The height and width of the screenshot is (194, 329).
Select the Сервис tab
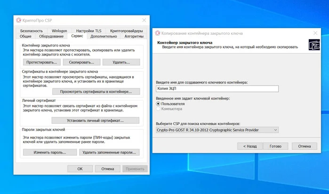(77, 36)
